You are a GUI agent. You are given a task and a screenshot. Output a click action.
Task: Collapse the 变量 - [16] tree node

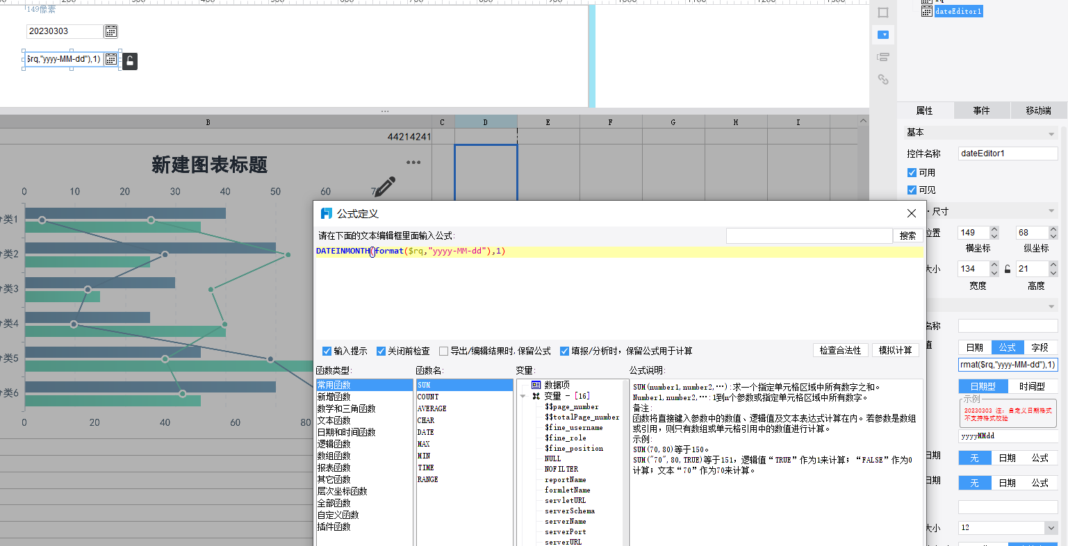523,396
